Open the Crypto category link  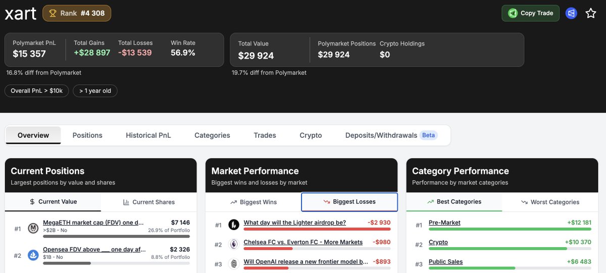[438, 242]
